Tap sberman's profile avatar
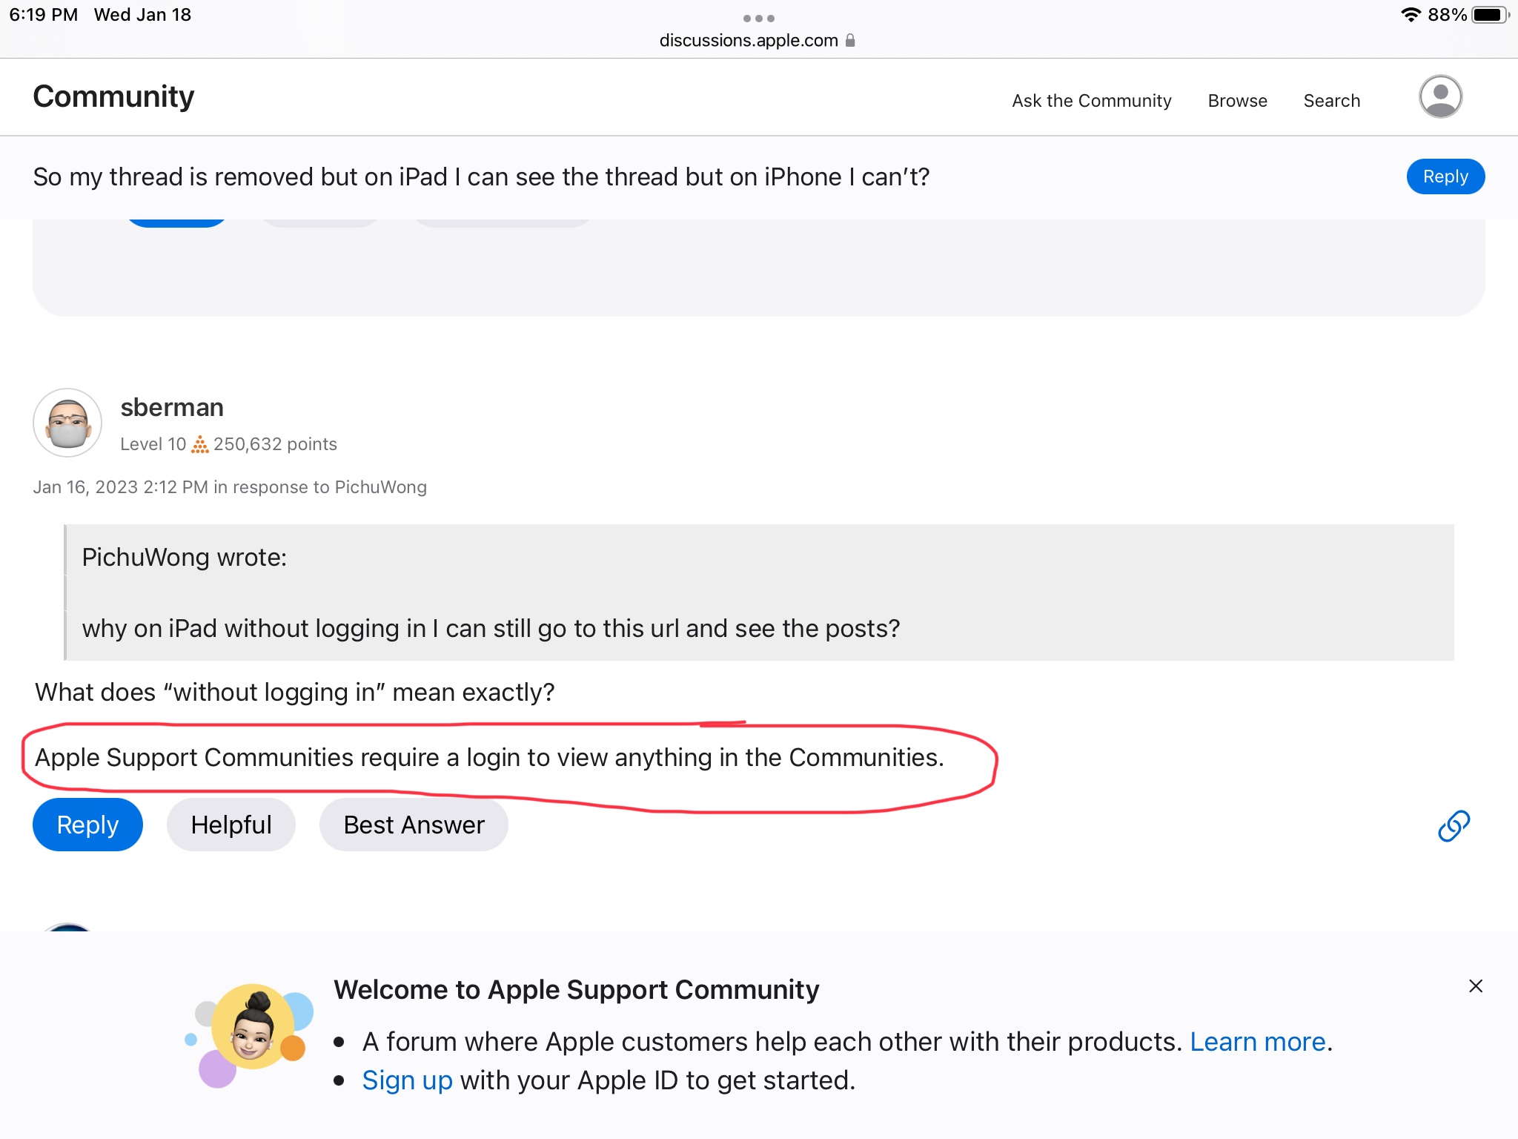This screenshot has height=1139, width=1518. [x=68, y=423]
